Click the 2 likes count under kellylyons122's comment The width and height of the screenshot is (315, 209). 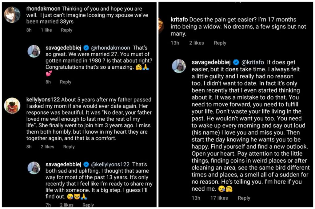[x=47, y=147]
